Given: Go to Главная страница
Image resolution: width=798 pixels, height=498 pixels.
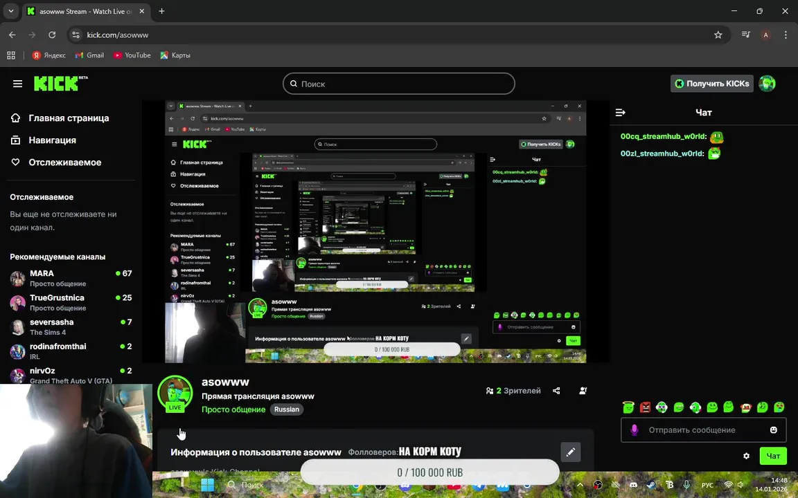Looking at the screenshot, I should point(60,118).
